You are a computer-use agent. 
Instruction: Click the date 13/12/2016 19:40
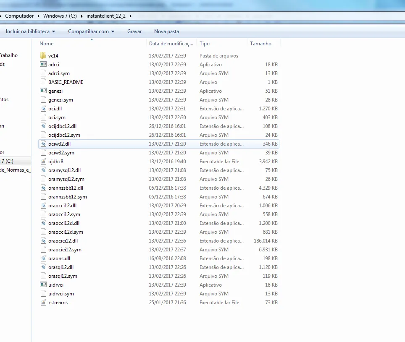167,162
